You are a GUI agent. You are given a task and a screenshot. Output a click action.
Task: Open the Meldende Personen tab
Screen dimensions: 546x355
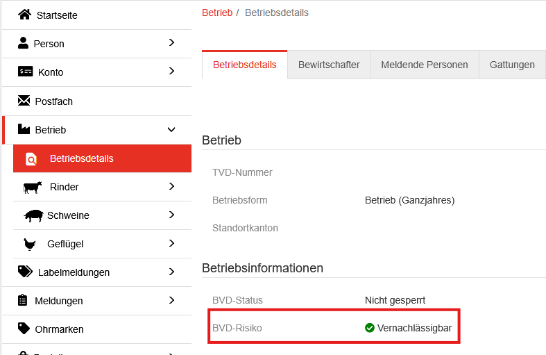pyautogui.click(x=425, y=65)
